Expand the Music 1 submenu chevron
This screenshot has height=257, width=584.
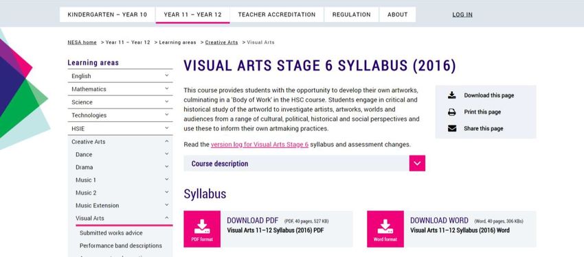click(166, 180)
